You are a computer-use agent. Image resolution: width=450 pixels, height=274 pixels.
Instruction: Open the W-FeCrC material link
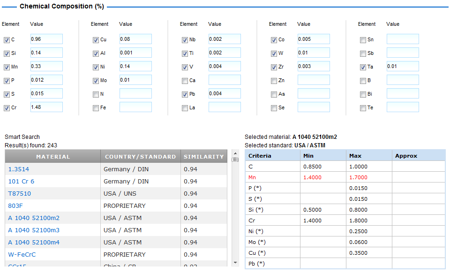pyautogui.click(x=22, y=254)
